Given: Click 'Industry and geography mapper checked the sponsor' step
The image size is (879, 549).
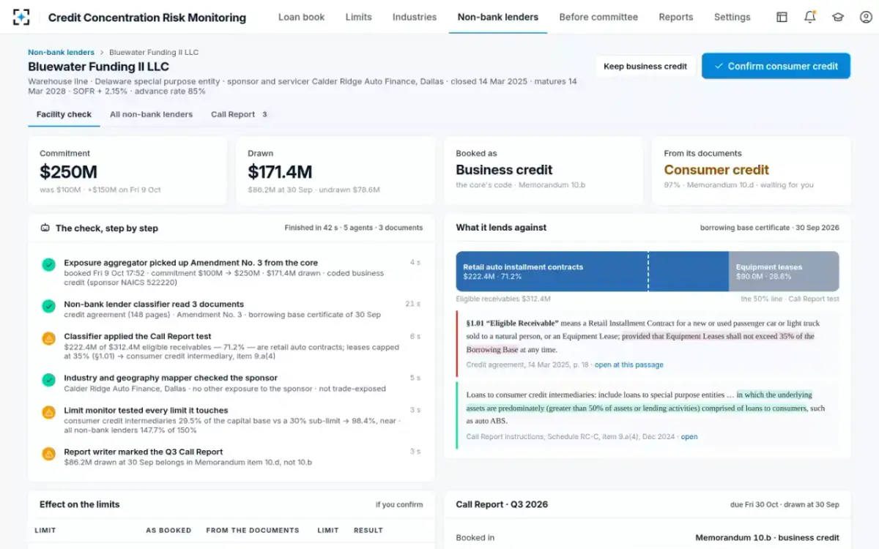Looking at the screenshot, I should (x=231, y=383).
